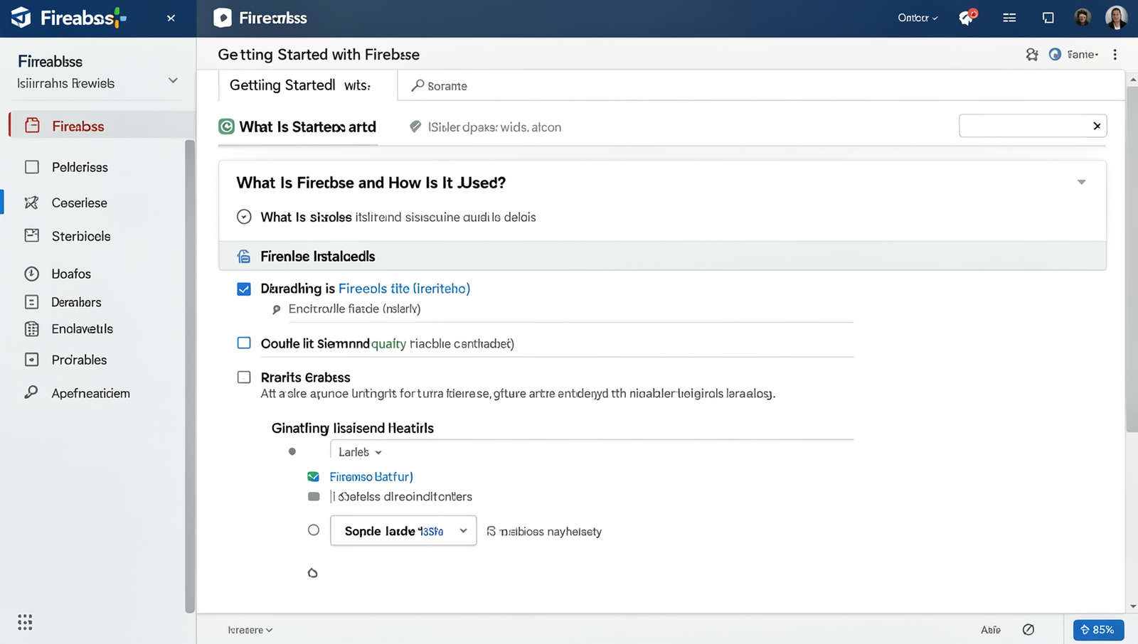Click the circle-slash icon in footer
The image size is (1138, 644).
pos(1028,630)
